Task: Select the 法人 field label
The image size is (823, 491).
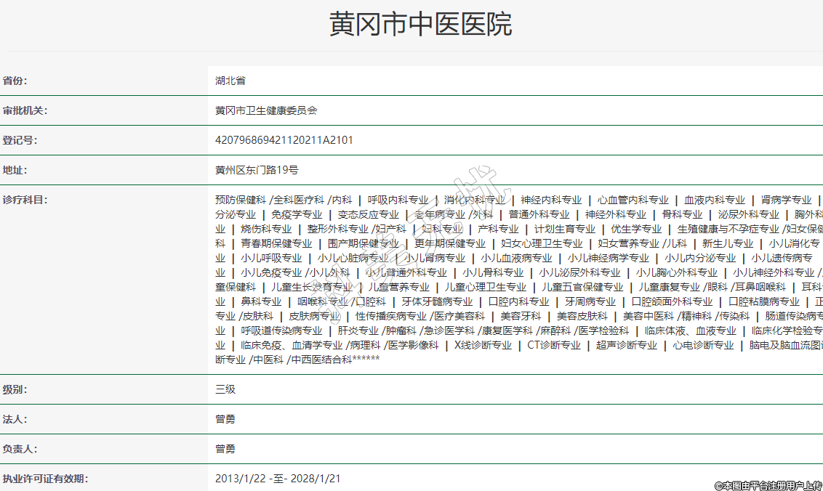Action: tap(15, 419)
